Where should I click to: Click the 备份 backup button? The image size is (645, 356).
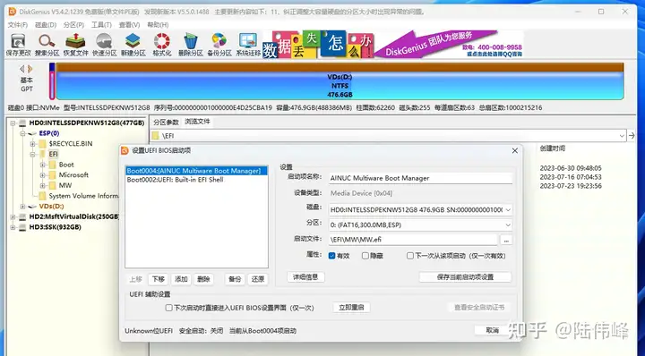235,279
